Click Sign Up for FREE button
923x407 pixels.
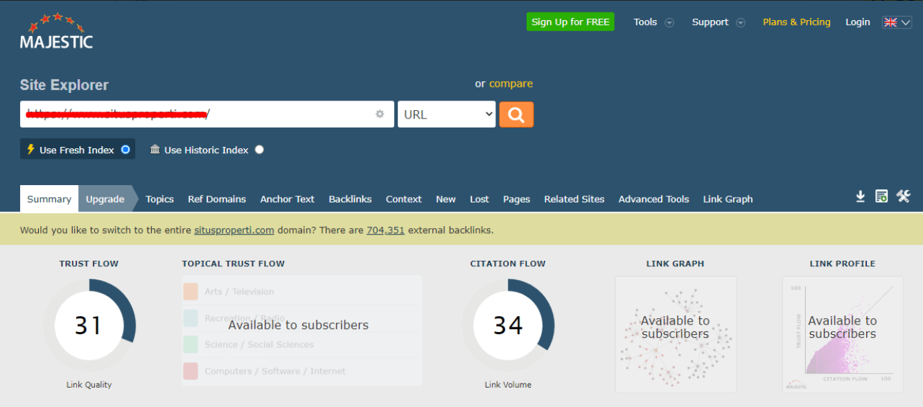tap(570, 22)
